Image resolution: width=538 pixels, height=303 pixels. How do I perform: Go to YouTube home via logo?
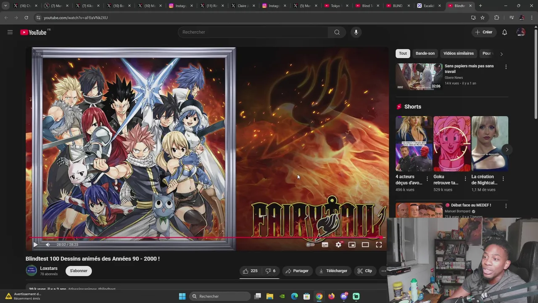(34, 32)
